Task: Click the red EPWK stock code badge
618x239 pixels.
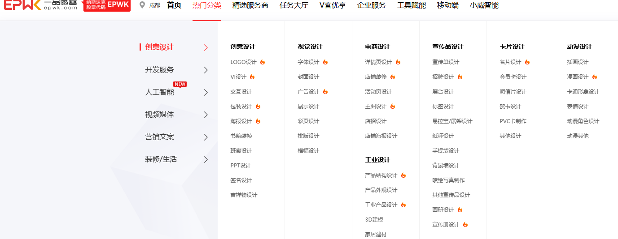Action: coord(107,5)
